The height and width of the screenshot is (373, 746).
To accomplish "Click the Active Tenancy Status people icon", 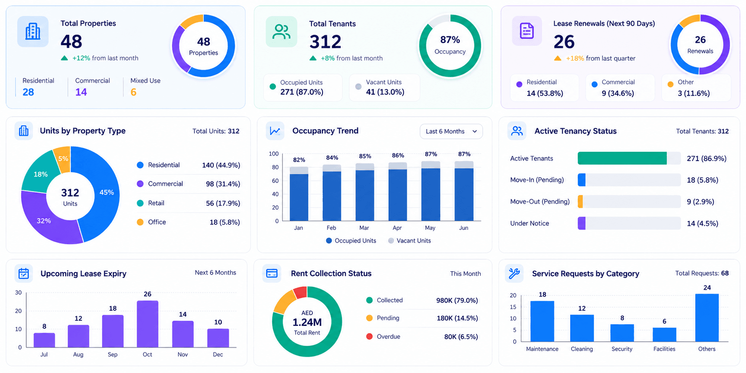I will (x=517, y=131).
